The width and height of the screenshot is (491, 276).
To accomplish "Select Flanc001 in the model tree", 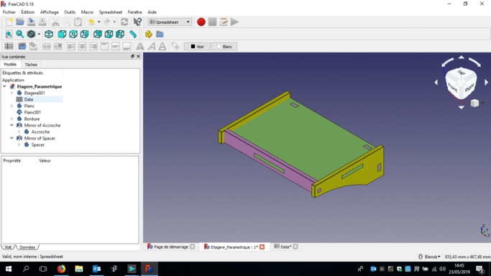I will click(32, 112).
